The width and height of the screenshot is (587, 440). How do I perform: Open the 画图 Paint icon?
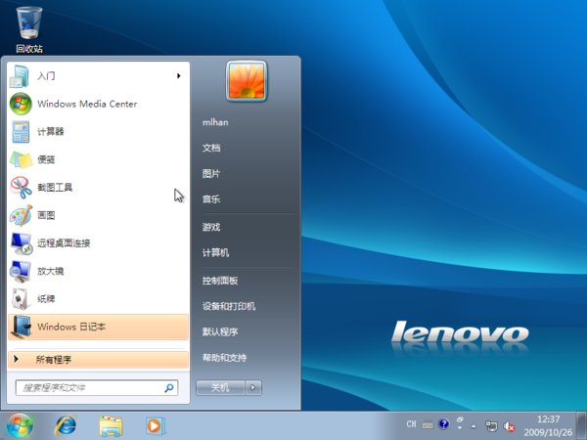click(21, 215)
